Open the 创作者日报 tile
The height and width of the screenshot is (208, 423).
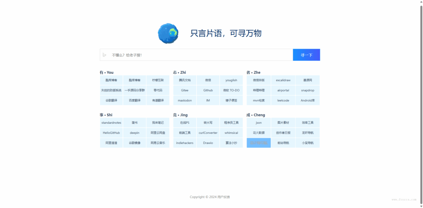(x=283, y=133)
